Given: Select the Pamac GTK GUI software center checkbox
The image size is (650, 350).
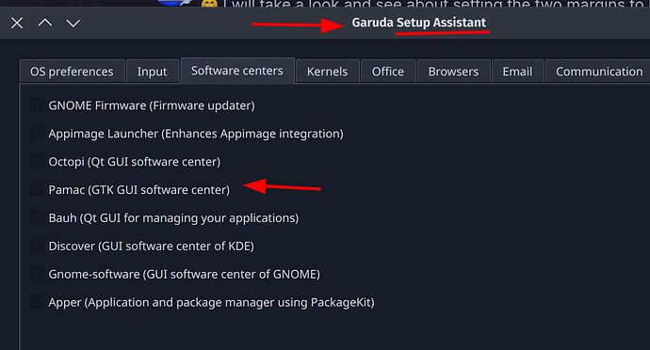Looking at the screenshot, I should 37,190.
